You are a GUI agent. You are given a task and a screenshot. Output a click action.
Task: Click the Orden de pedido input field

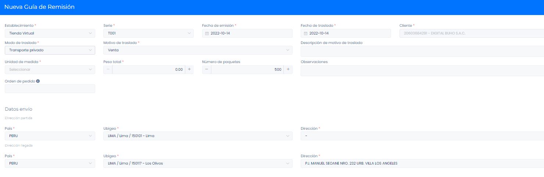tap(50, 89)
